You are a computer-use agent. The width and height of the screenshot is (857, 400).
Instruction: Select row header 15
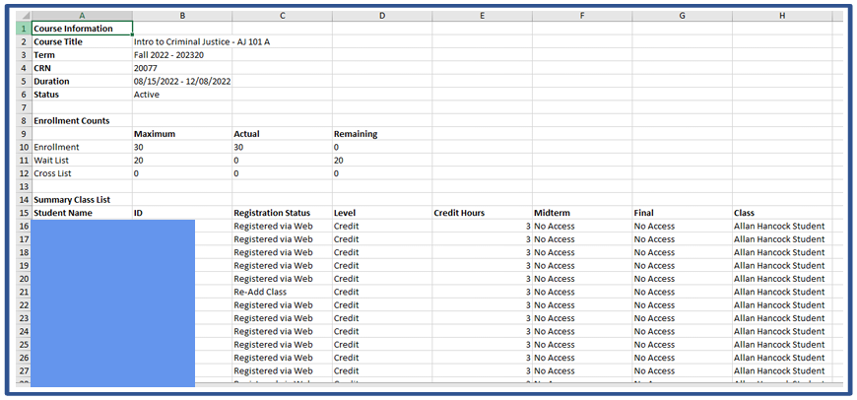(x=23, y=213)
